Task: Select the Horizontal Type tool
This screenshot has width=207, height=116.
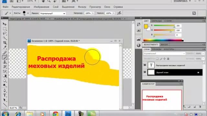Action: tap(5, 95)
